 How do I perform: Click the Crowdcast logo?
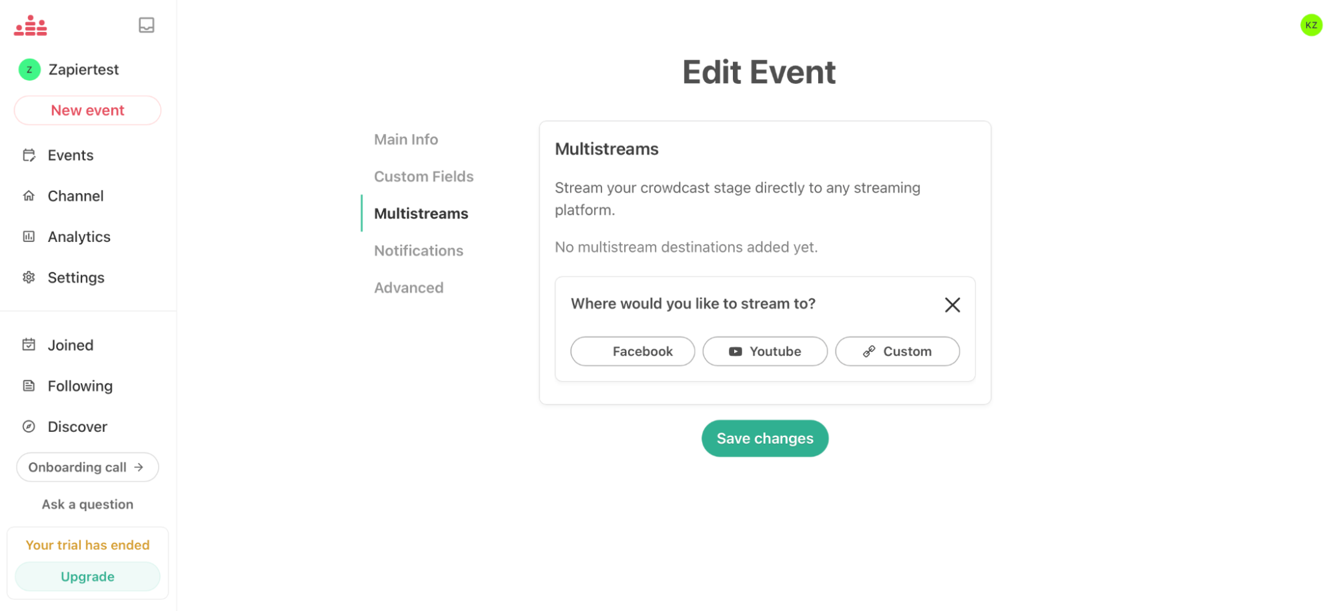[31, 25]
